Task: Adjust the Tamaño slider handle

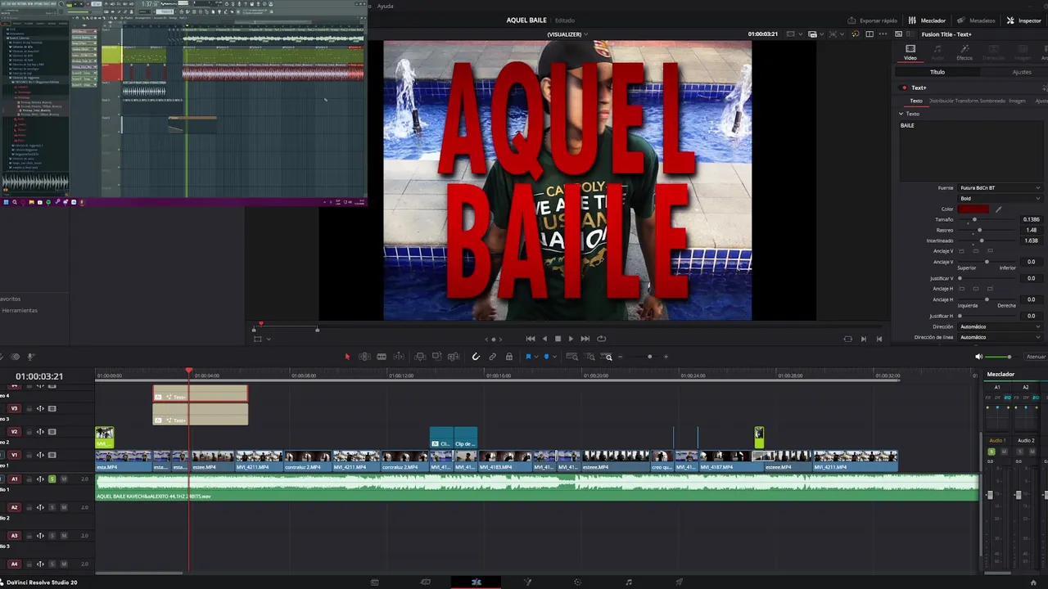Action: click(973, 220)
